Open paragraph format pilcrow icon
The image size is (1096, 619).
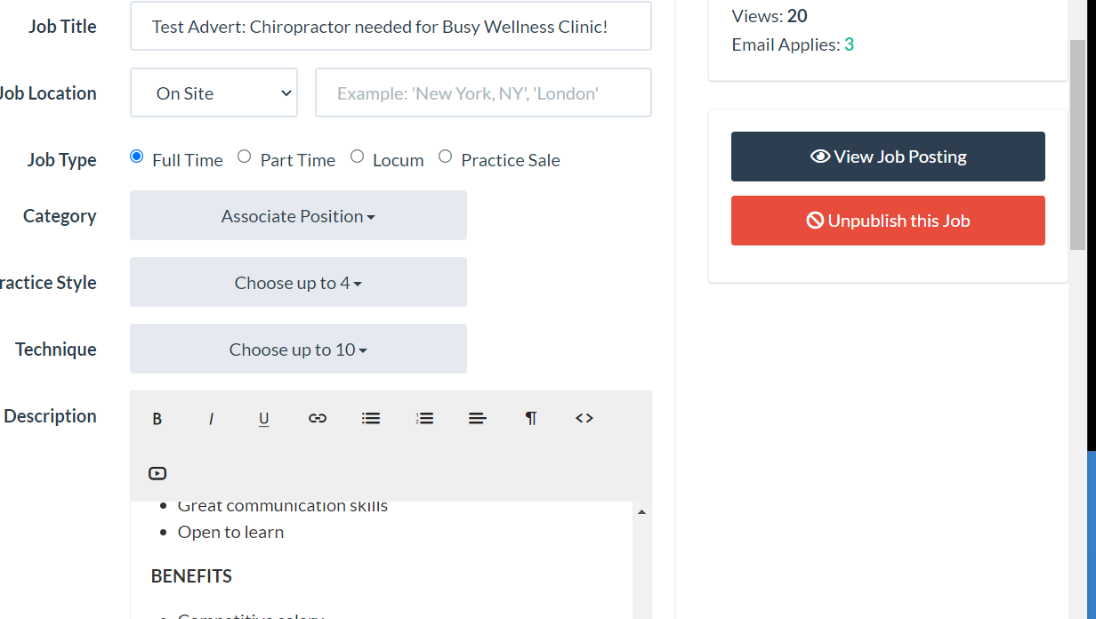531,418
